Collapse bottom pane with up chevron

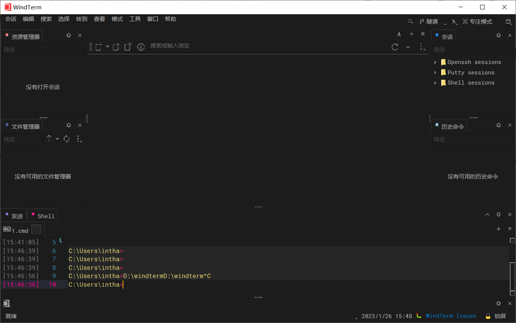487,214
